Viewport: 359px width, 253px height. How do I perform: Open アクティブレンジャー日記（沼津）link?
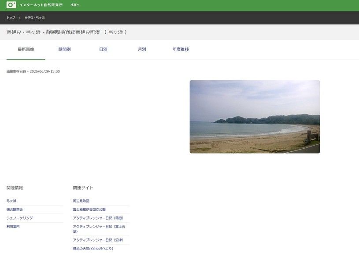tap(98, 240)
